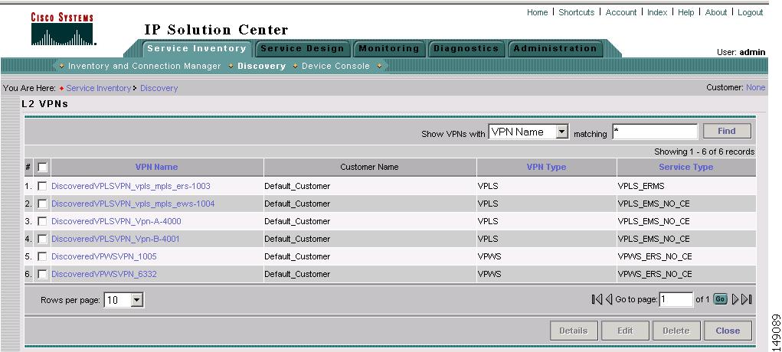The height and width of the screenshot is (352, 782).
Task: Click the Customer Name column header
Action: pyautogui.click(x=369, y=167)
